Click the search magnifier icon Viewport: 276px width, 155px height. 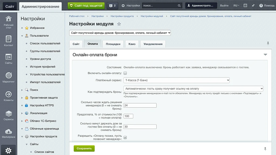(179, 6)
